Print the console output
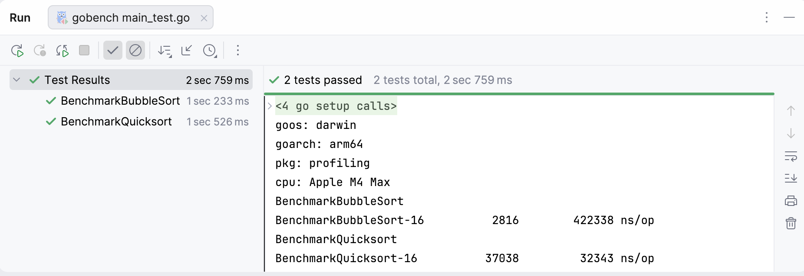This screenshot has height=276, width=804. [791, 201]
